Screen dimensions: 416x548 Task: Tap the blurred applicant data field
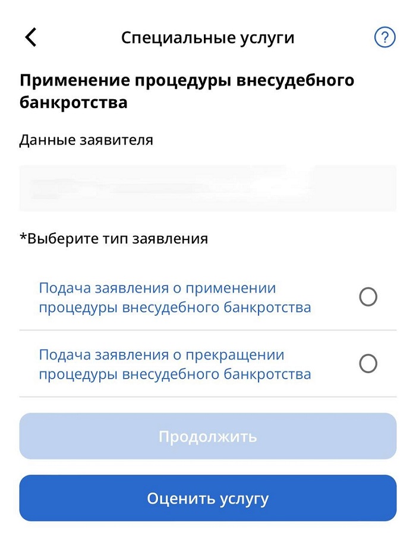(208, 188)
